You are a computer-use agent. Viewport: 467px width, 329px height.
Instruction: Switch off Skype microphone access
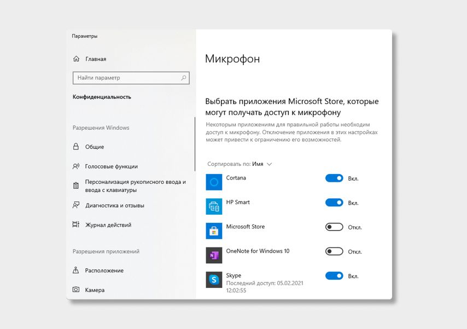(x=334, y=276)
